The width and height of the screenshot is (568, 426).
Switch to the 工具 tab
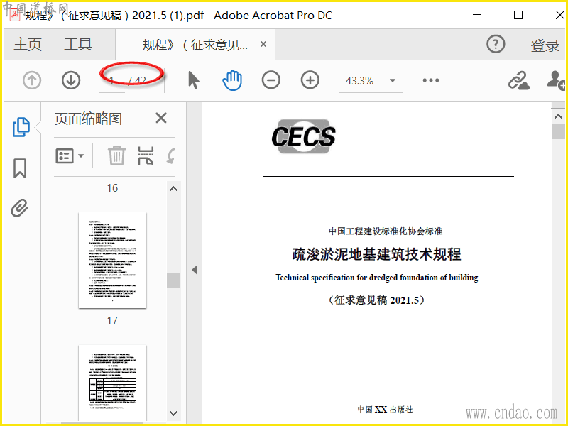(78, 44)
